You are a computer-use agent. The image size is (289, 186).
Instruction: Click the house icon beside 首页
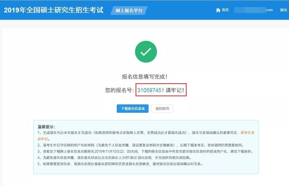coord(218,10)
